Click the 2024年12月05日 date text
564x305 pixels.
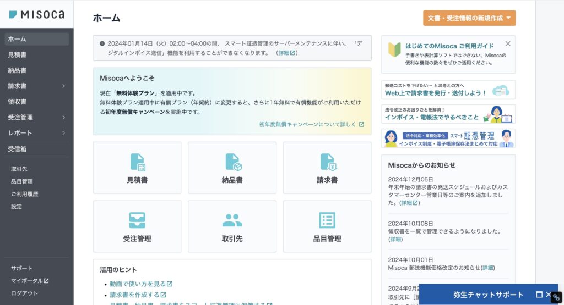coord(410,179)
